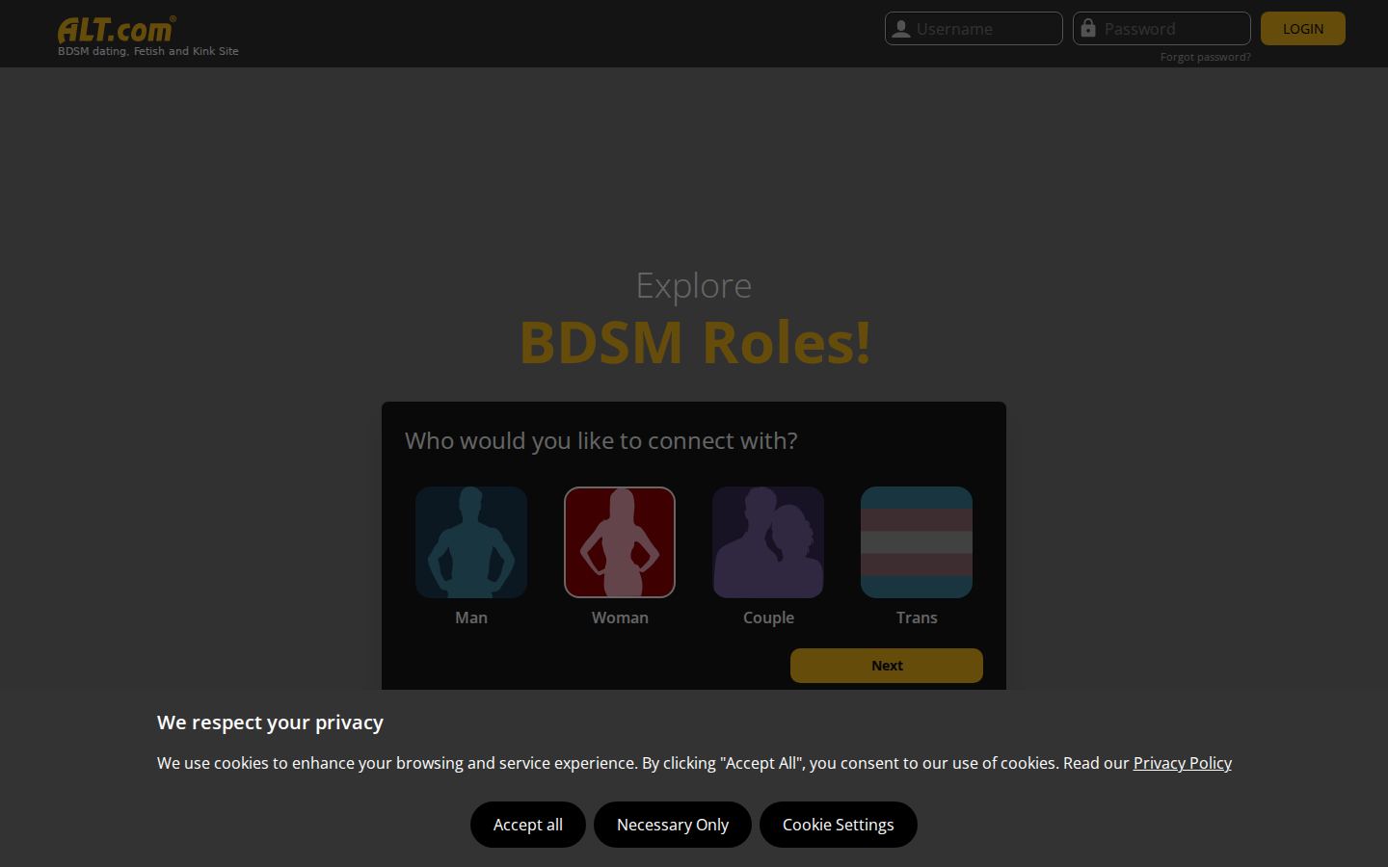This screenshot has width=1388, height=867.
Task: Click "Who would you like to connect with?"
Action: coord(601,440)
